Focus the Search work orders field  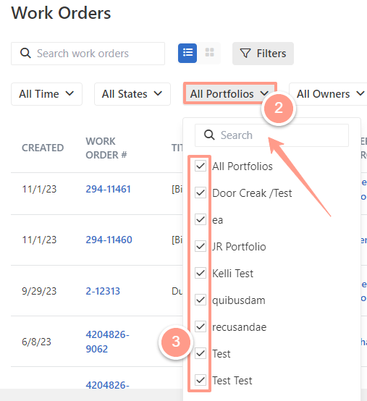(x=88, y=54)
